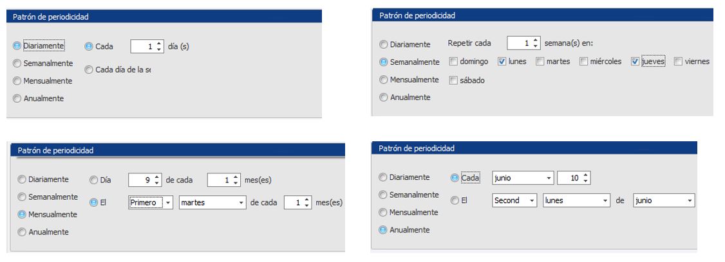Uncheck the jueves checkbox
The image size is (725, 262).
click(636, 62)
